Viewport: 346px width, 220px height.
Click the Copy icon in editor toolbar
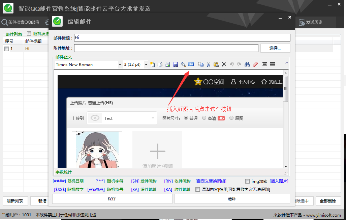coord(201,64)
